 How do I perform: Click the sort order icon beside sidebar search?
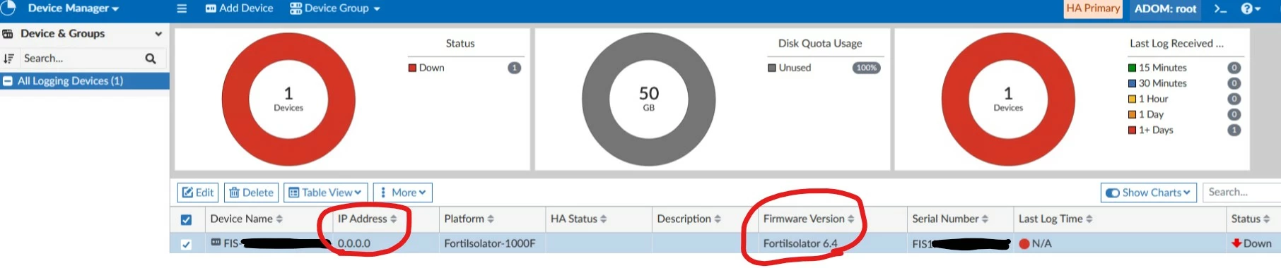coord(8,59)
